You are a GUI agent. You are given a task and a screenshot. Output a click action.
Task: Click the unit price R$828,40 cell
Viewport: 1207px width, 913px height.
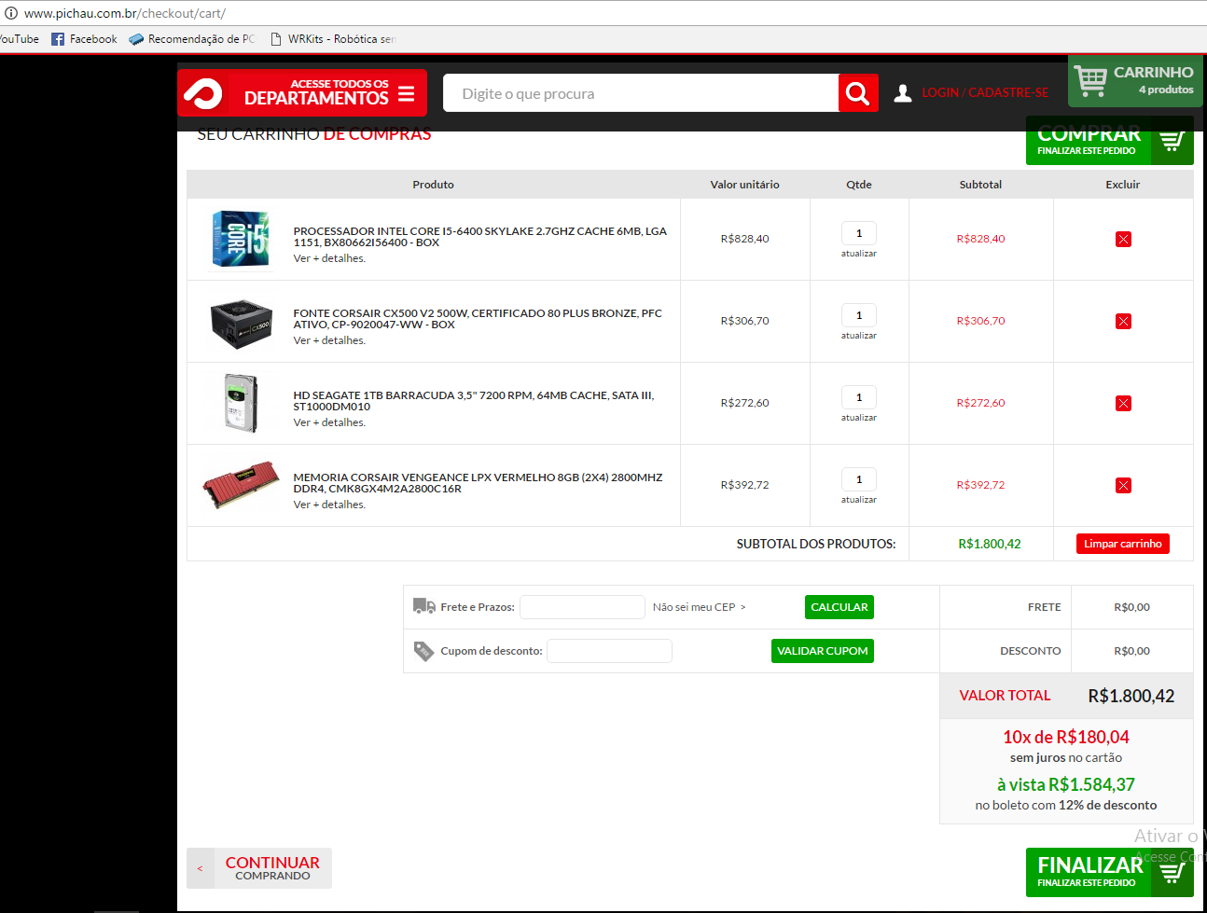745,239
